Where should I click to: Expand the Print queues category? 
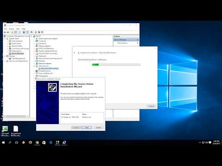click(x=34, y=76)
